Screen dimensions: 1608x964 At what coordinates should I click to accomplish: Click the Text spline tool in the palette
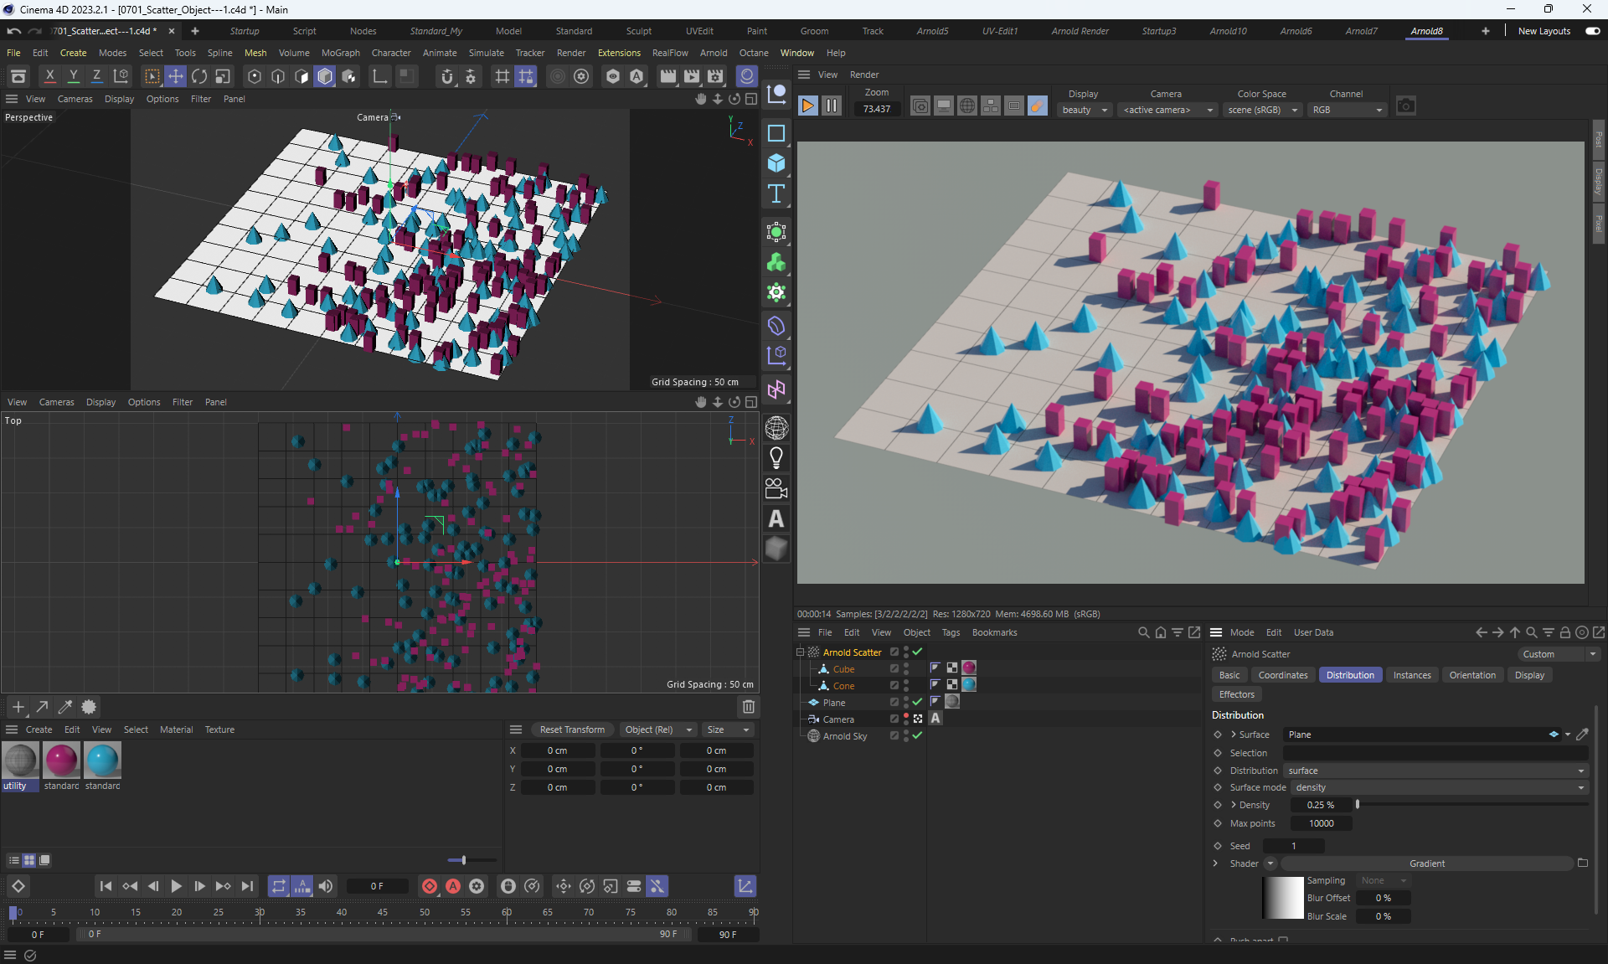pos(776,193)
